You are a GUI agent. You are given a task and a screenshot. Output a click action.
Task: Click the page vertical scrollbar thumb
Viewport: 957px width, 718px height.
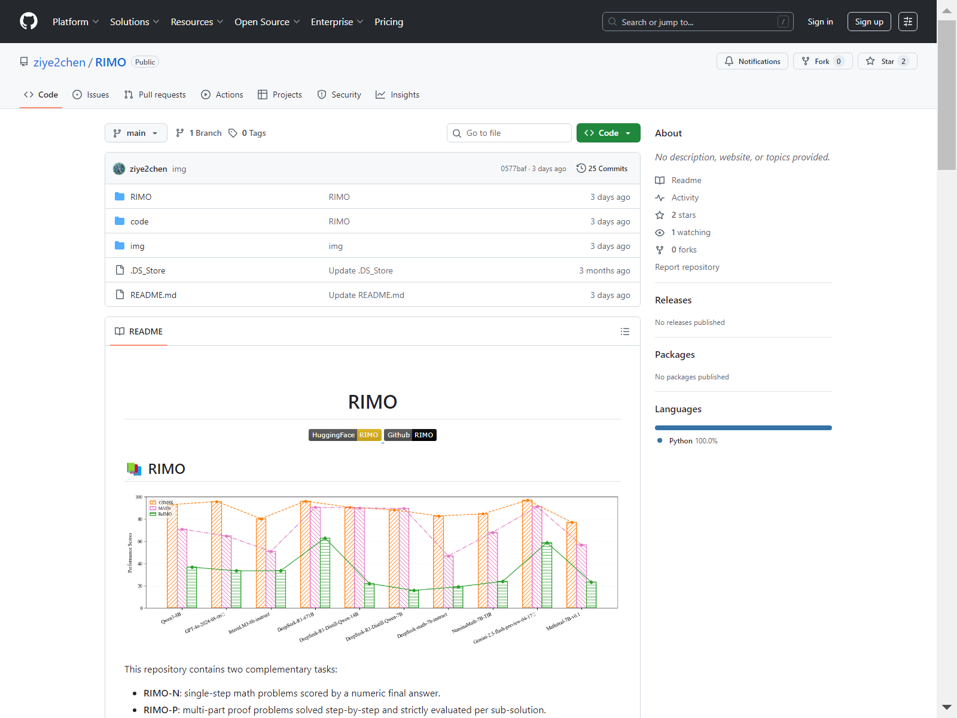click(947, 96)
